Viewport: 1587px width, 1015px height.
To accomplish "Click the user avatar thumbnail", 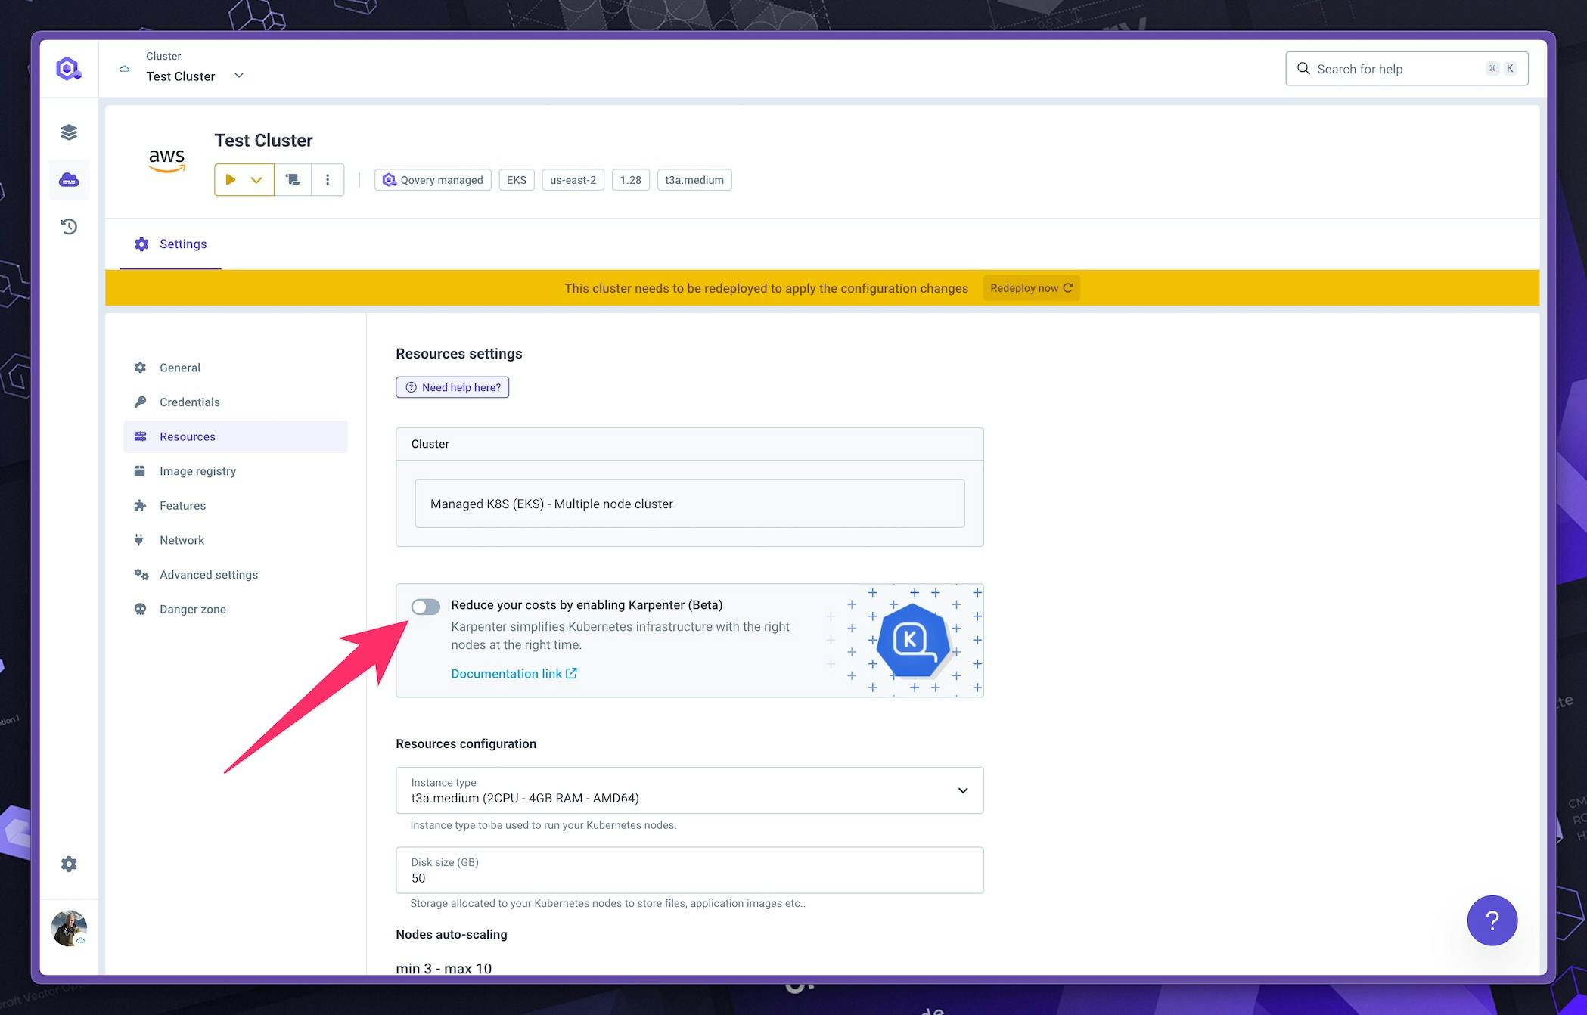I will coord(69,928).
